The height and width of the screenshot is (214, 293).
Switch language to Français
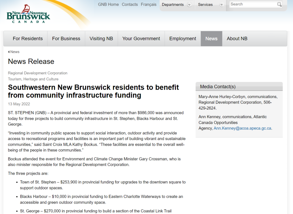coord(149,5)
